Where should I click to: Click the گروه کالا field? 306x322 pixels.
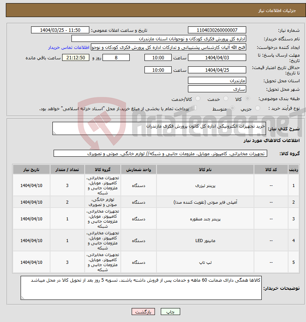[x=160, y=153]
